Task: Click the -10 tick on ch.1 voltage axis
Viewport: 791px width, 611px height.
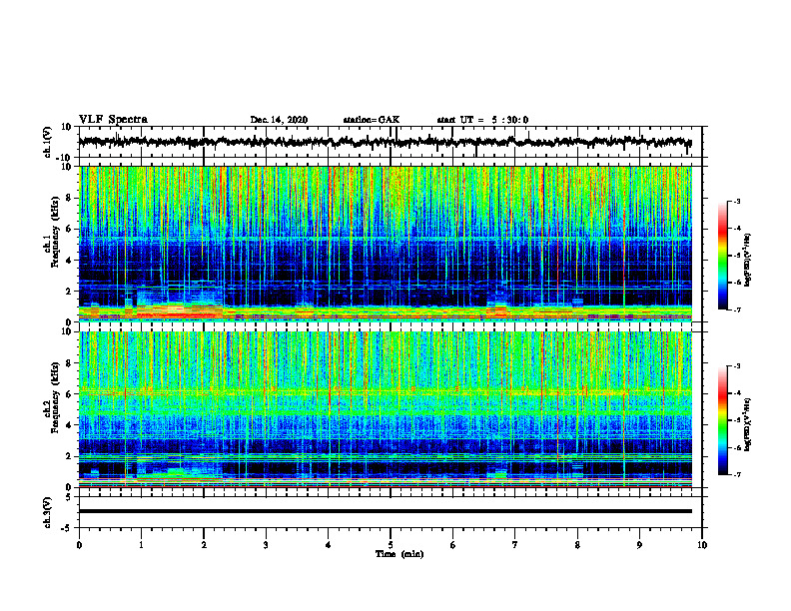Action: click(x=65, y=158)
